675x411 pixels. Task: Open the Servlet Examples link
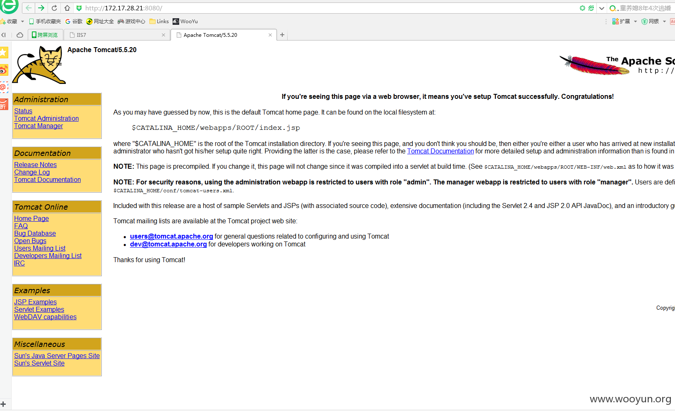(39, 309)
